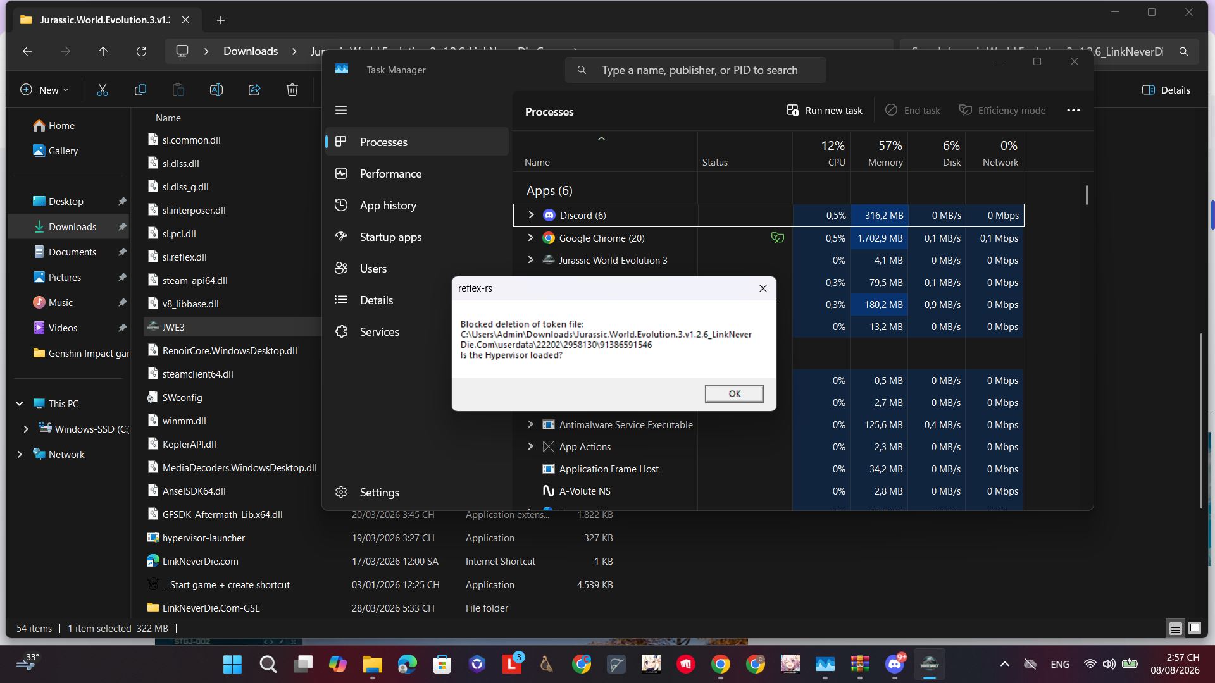Click the Copy icon in Explorer toolbar
The width and height of the screenshot is (1215, 683).
pyautogui.click(x=140, y=90)
